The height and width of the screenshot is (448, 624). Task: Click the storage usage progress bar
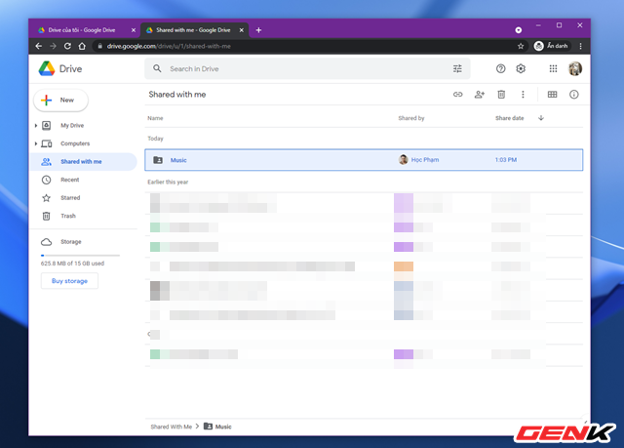click(x=80, y=256)
